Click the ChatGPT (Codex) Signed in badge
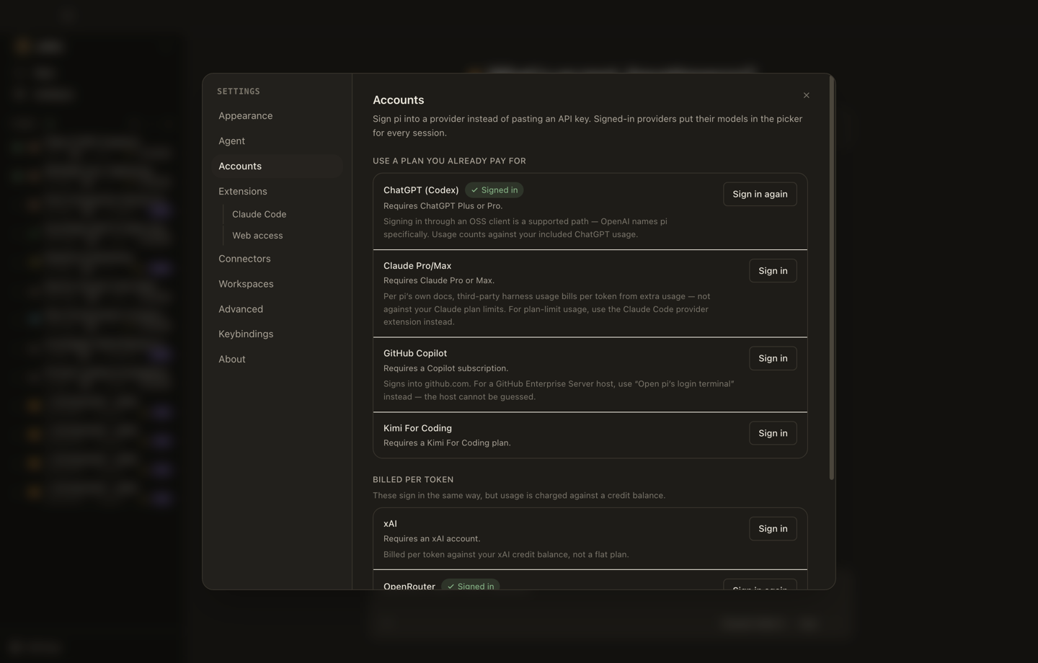The height and width of the screenshot is (663, 1038). click(494, 190)
